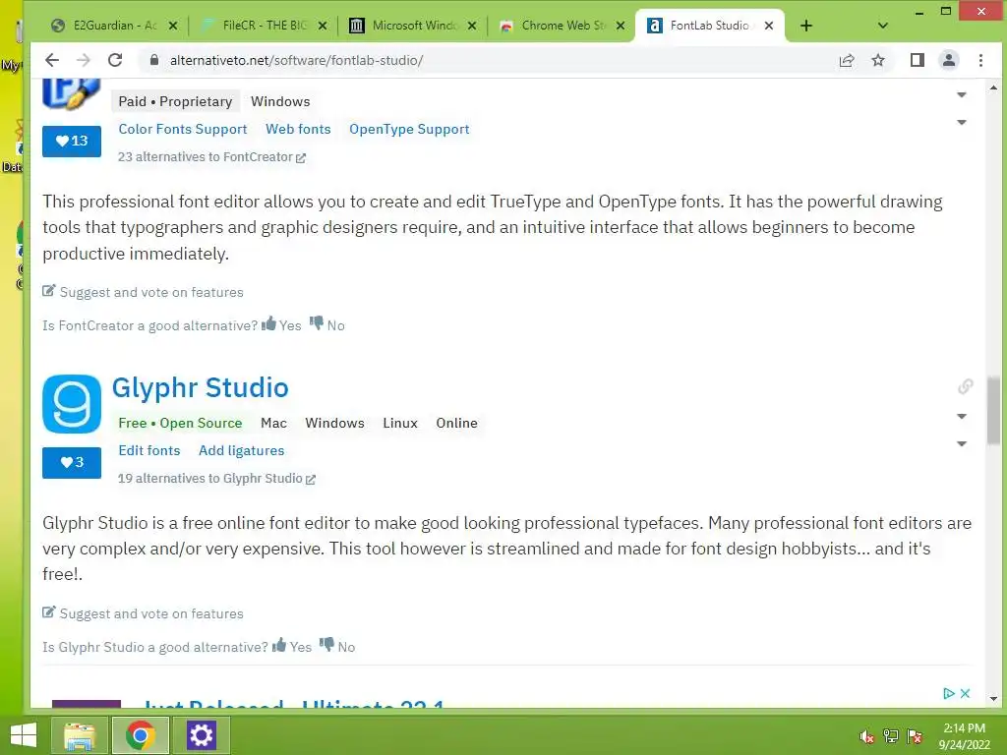1007x755 pixels.
Task: Click the AdChoices triangle icon
Action: point(949,693)
